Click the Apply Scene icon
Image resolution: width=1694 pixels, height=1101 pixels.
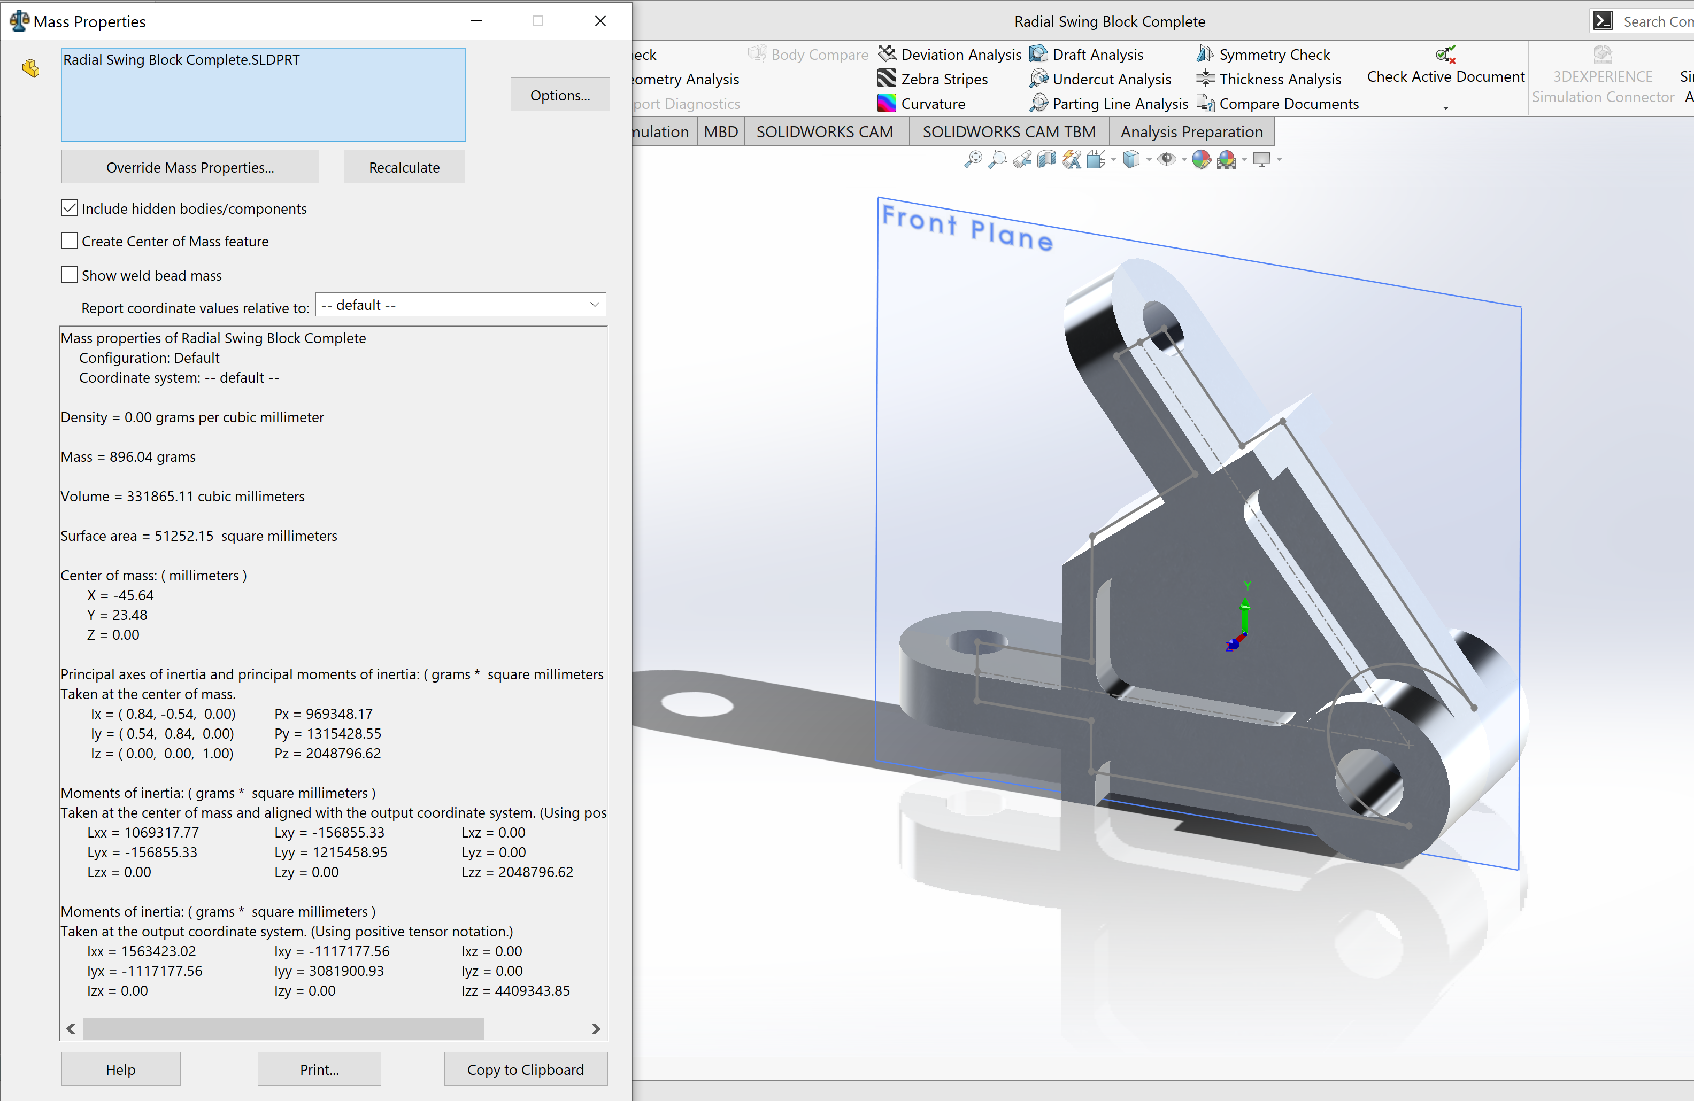point(1226,159)
